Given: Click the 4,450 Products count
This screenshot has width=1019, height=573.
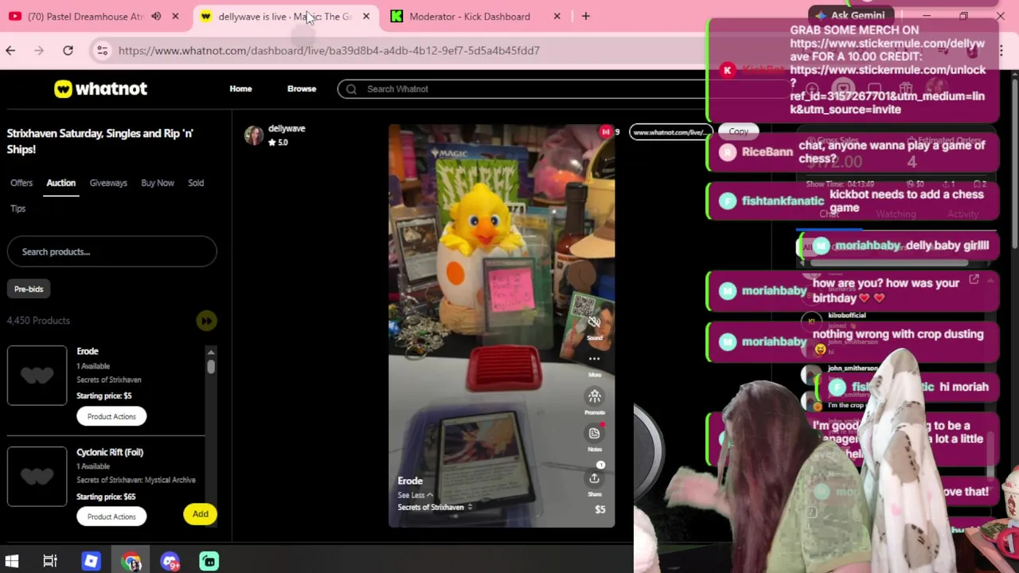Looking at the screenshot, I should (x=38, y=321).
